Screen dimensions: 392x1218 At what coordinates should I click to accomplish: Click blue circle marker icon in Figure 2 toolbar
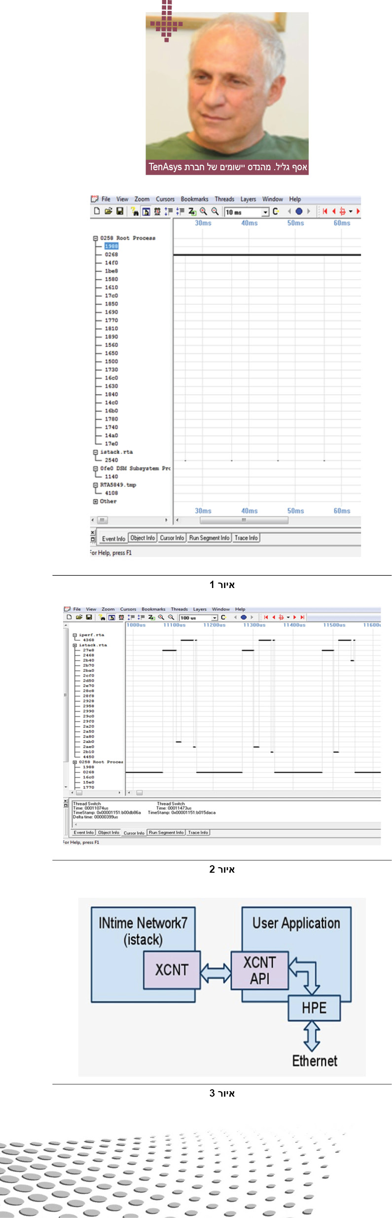coord(243,617)
